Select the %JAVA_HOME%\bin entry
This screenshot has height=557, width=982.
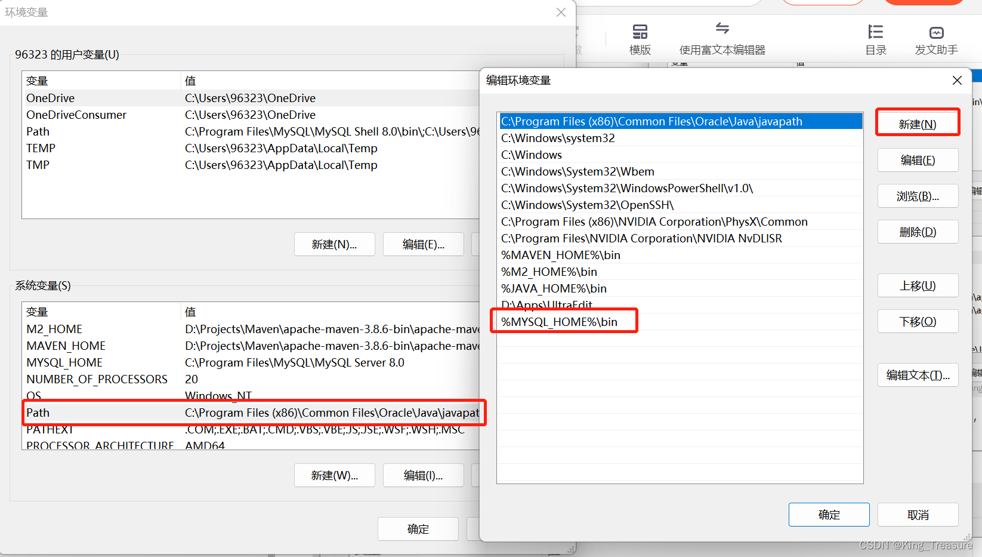[x=680, y=288]
